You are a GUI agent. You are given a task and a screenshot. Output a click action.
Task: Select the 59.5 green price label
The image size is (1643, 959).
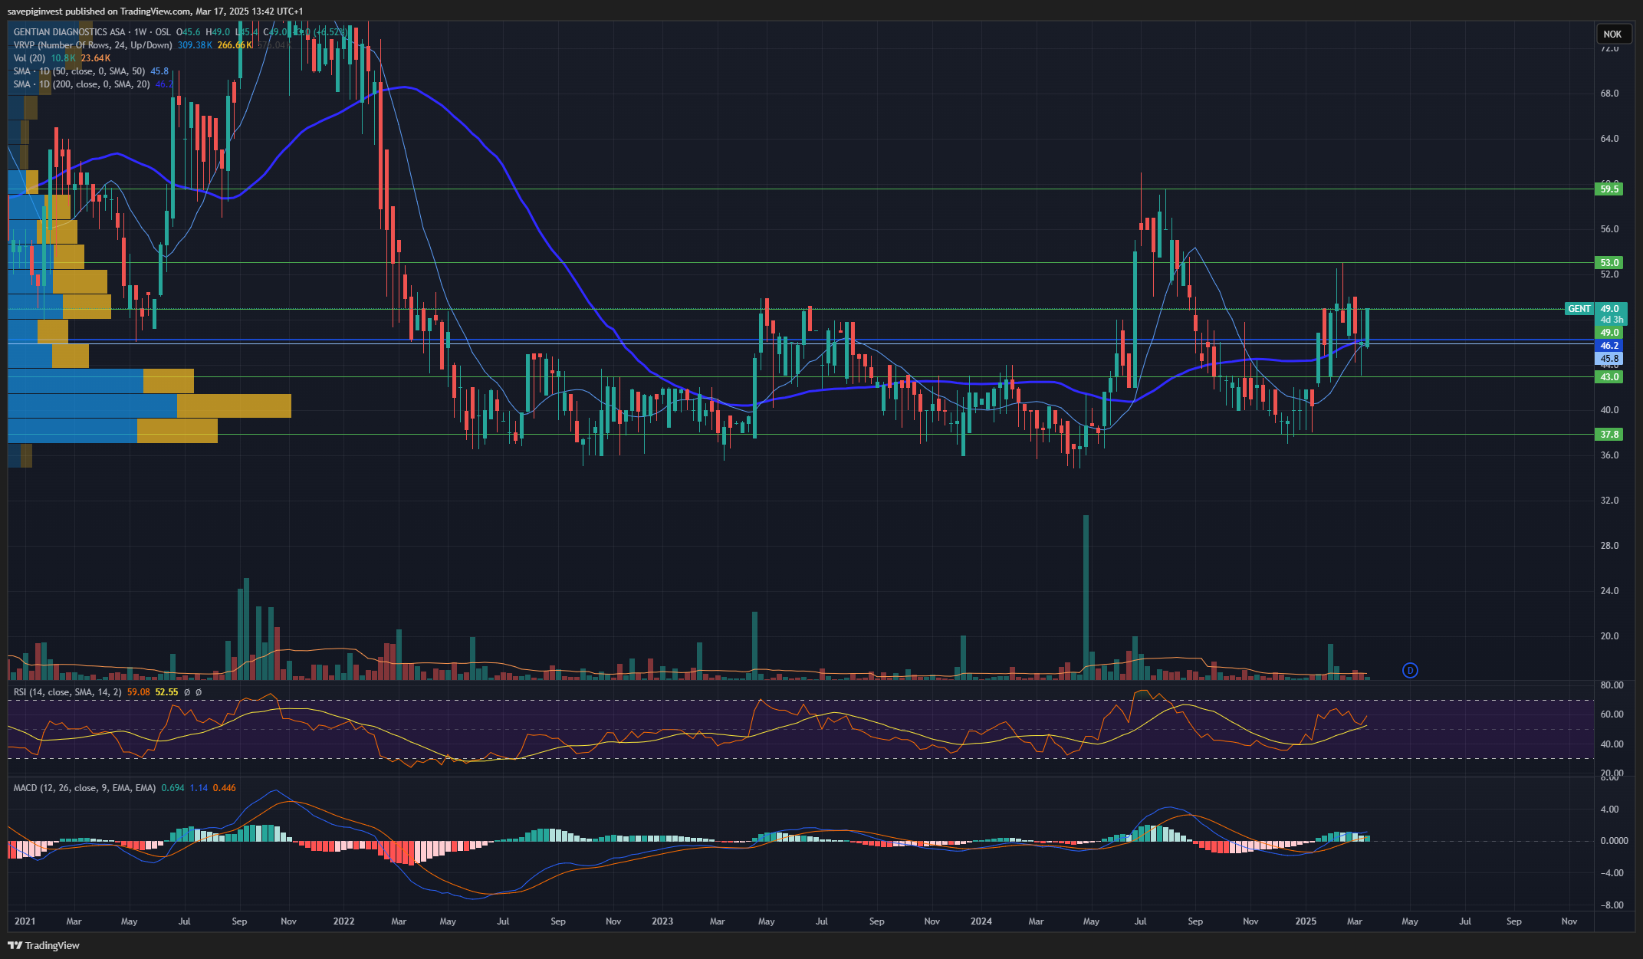click(1609, 189)
